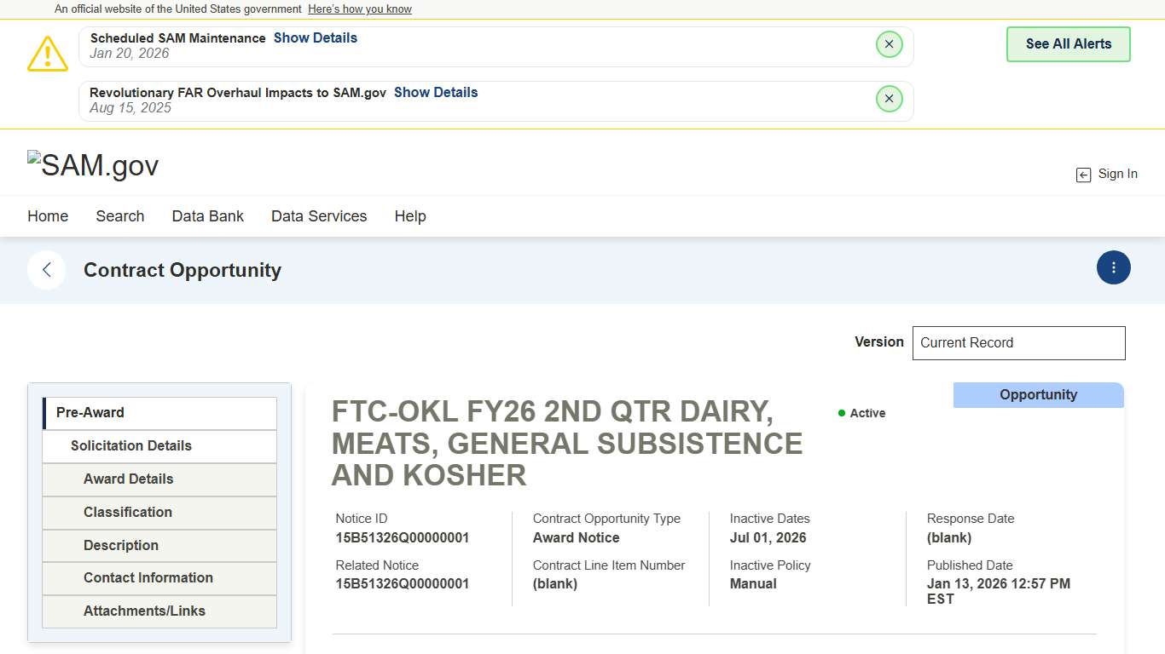Click the SAM.gov logo
1165x654 pixels.
(x=93, y=165)
